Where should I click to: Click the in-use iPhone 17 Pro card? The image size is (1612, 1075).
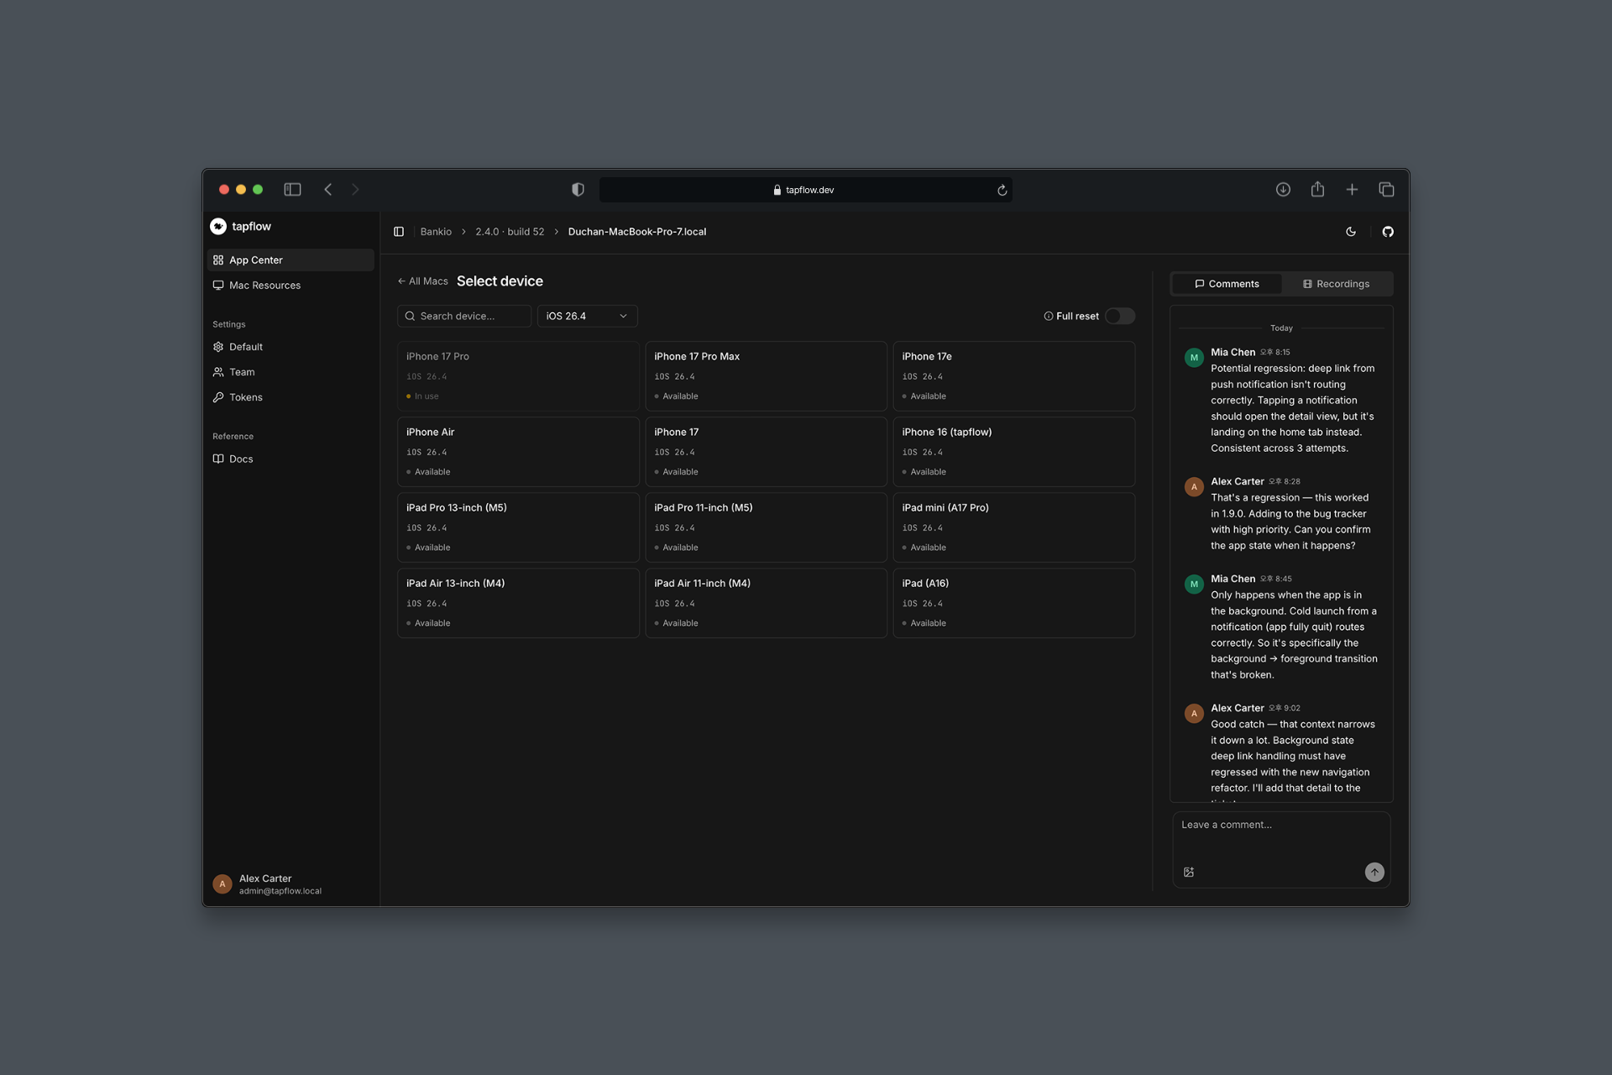(x=518, y=376)
